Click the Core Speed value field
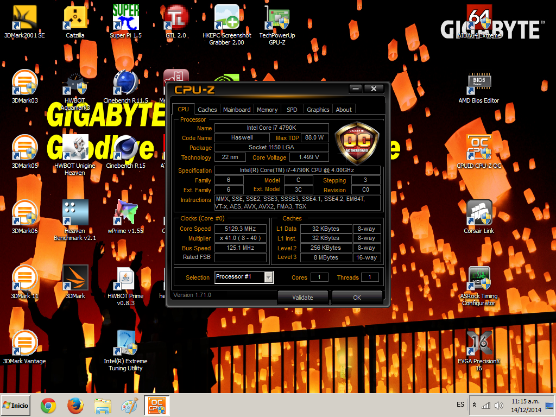Viewport: 556px width, 417px height. (241, 229)
